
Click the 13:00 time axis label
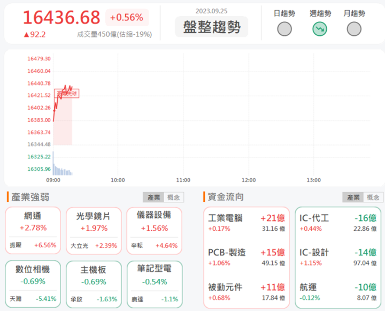tap(313, 180)
